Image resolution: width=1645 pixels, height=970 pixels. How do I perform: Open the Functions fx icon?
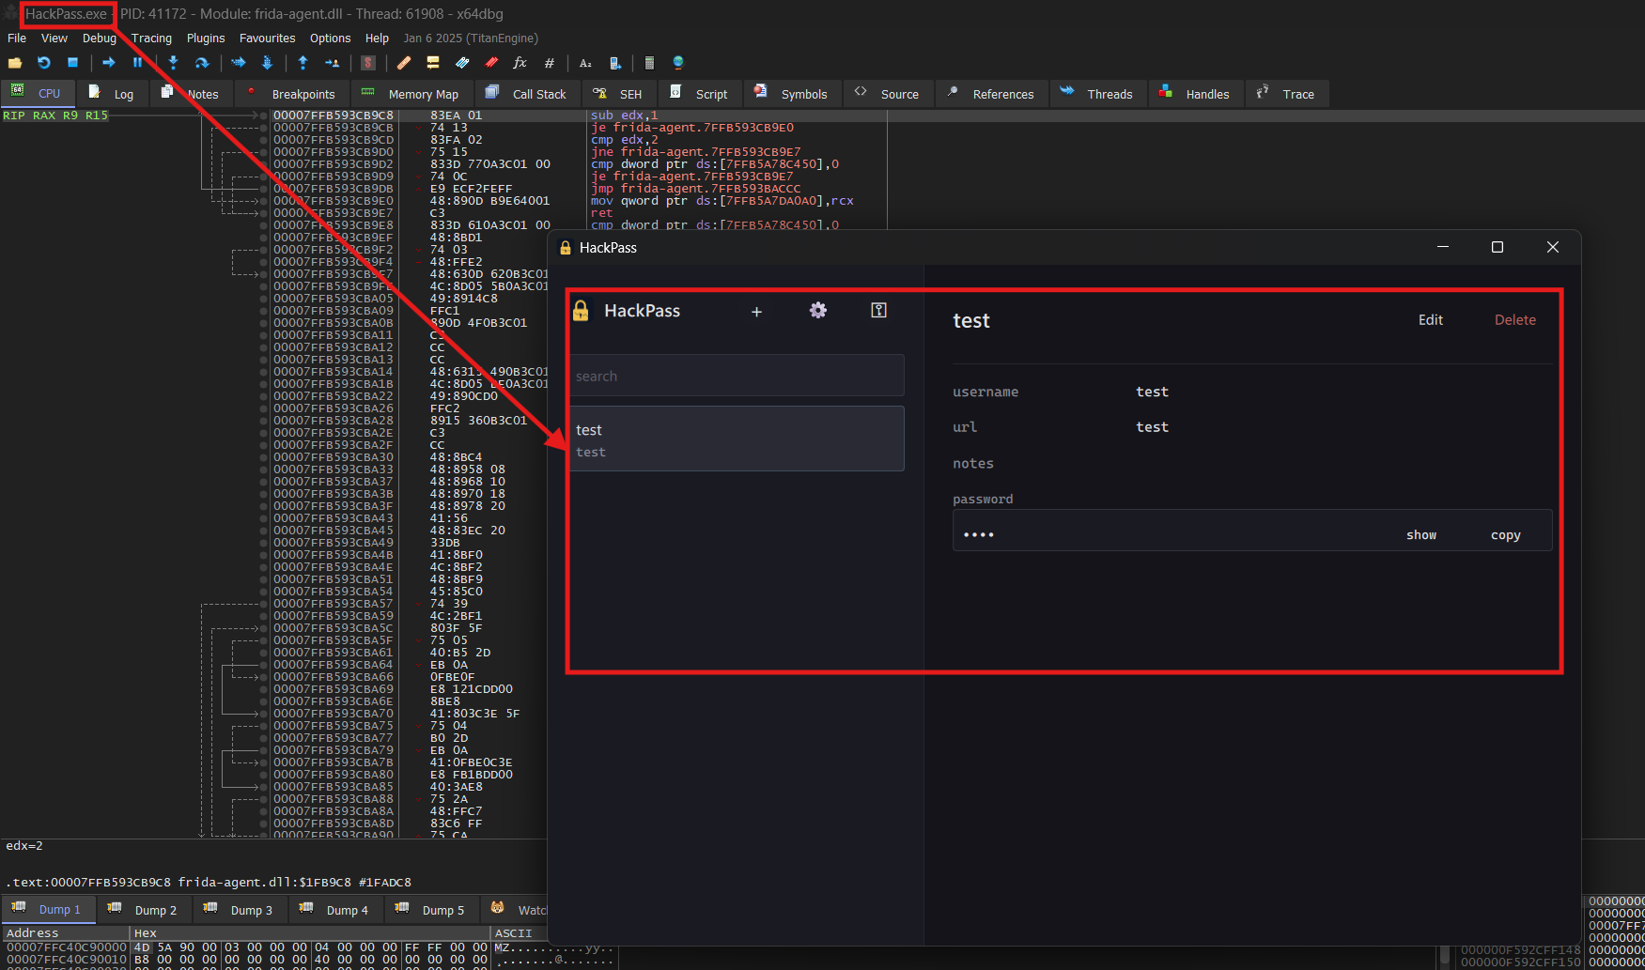tap(520, 63)
